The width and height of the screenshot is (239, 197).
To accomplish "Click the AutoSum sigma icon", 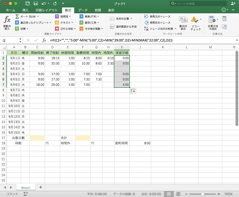I will click(x=17, y=16).
